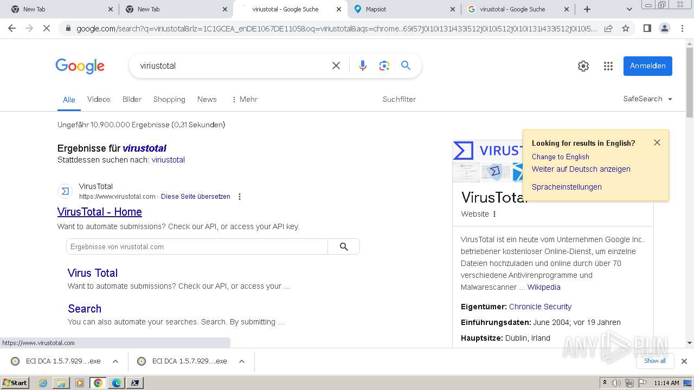Screen dimensions: 694x390
Task: Choose Weiter auf Deutsch anzeigen
Action: [x=581, y=169]
